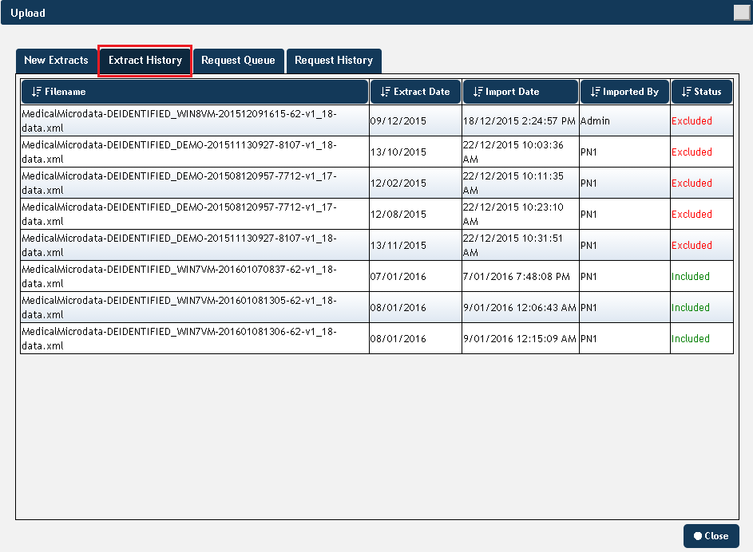Image resolution: width=753 pixels, height=552 pixels.
Task: Click the Upload window's top-right square button
Action: pos(742,13)
